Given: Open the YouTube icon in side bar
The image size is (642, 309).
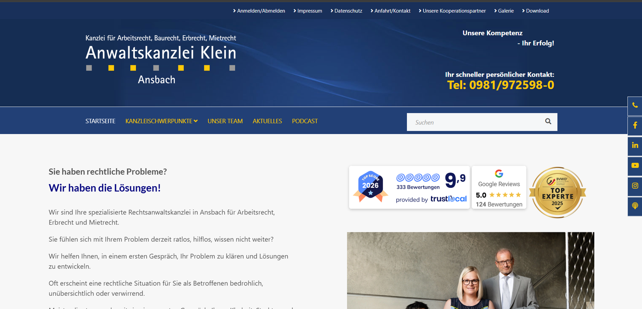Looking at the screenshot, I should pyautogui.click(x=635, y=166).
